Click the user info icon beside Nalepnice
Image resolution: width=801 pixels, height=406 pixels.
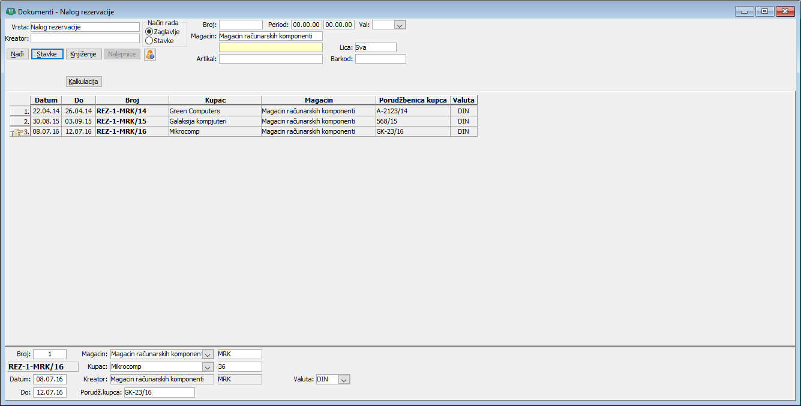(x=150, y=54)
